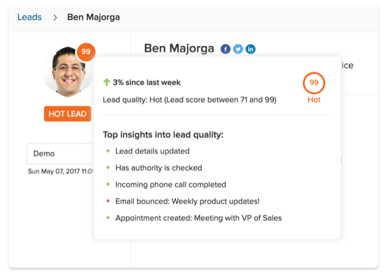Select Ben Majorga in the breadcrumb
The image size is (386, 276).
pyautogui.click(x=93, y=17)
